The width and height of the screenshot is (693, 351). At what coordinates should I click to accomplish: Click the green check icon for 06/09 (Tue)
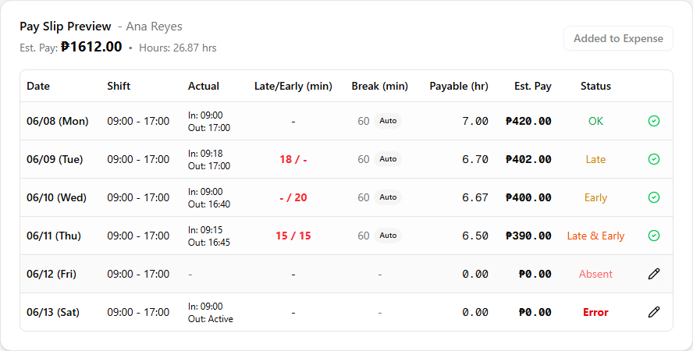654,159
